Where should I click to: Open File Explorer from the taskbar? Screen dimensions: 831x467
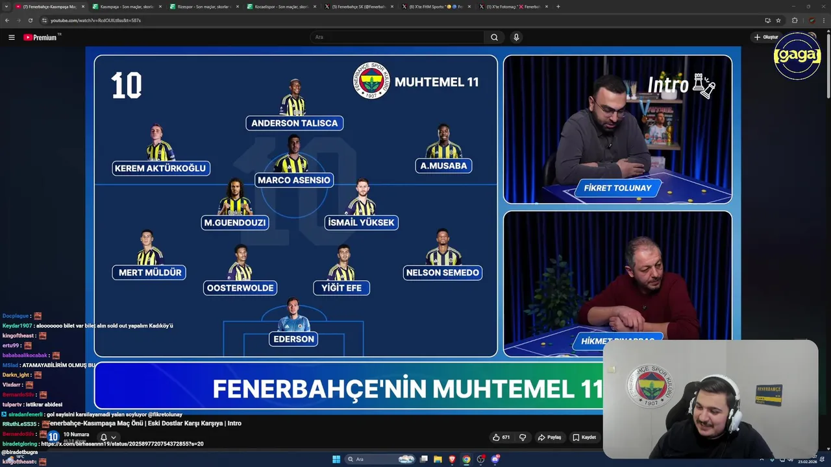[x=438, y=459]
